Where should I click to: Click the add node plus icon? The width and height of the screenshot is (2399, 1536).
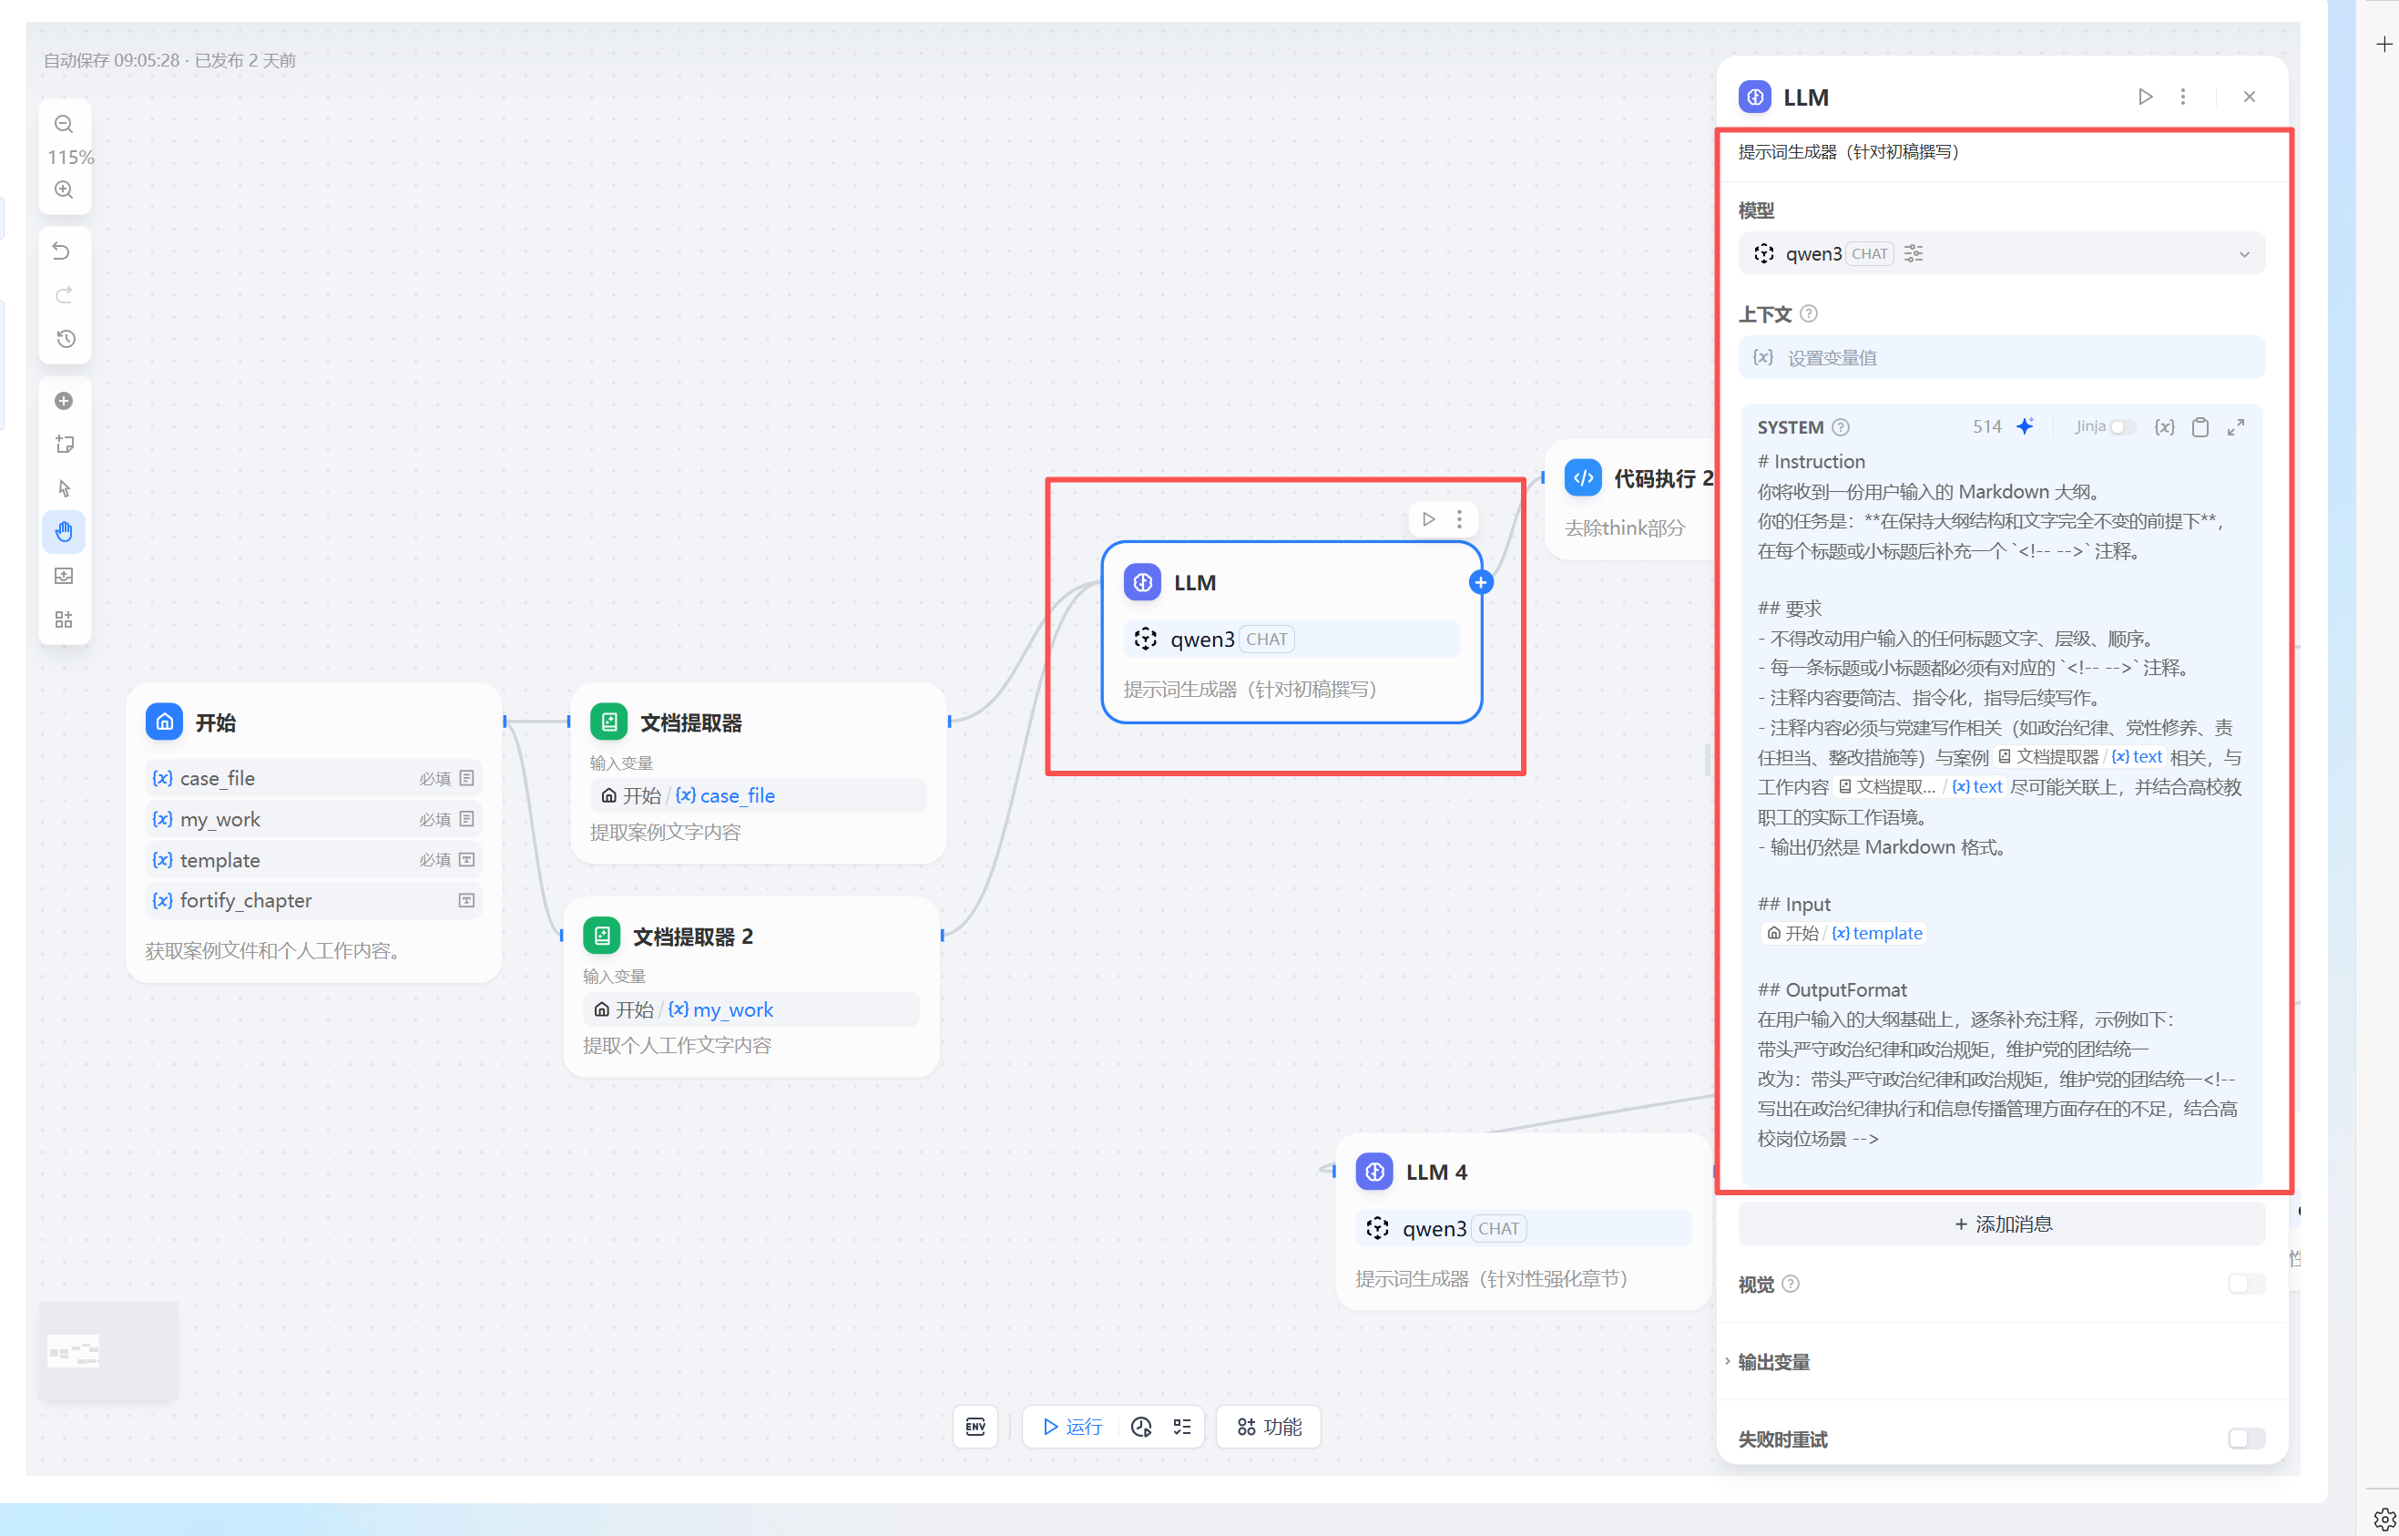64,401
